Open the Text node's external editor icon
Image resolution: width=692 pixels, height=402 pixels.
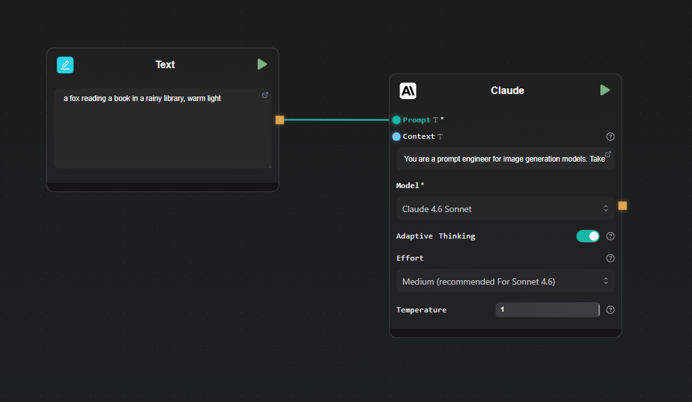tap(265, 95)
